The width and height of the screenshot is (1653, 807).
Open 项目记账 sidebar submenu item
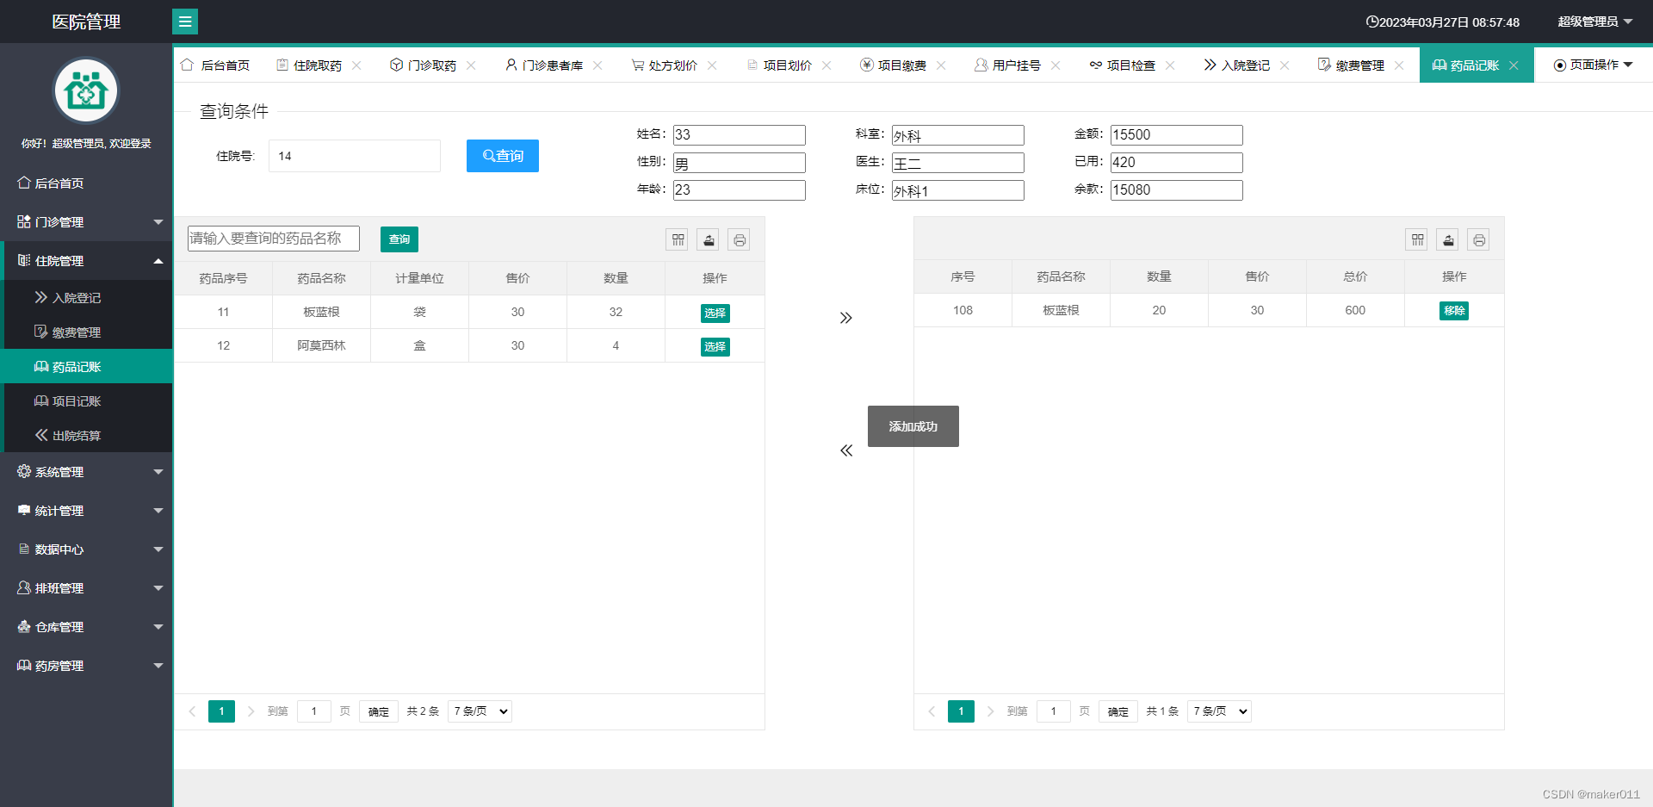coord(86,401)
